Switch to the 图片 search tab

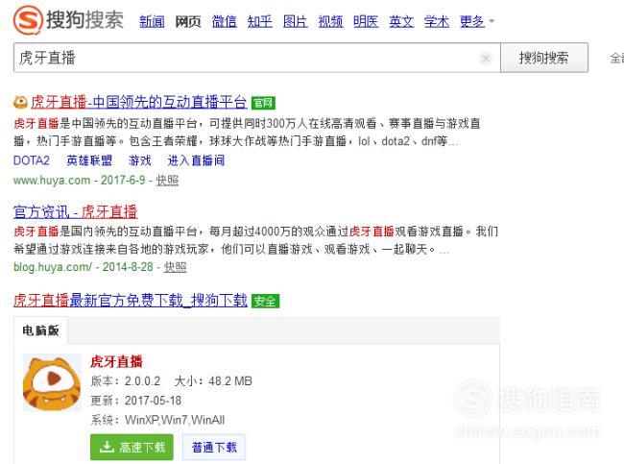coord(295,21)
